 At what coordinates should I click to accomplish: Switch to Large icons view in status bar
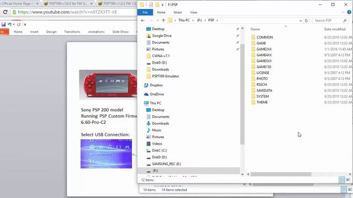tap(348, 180)
